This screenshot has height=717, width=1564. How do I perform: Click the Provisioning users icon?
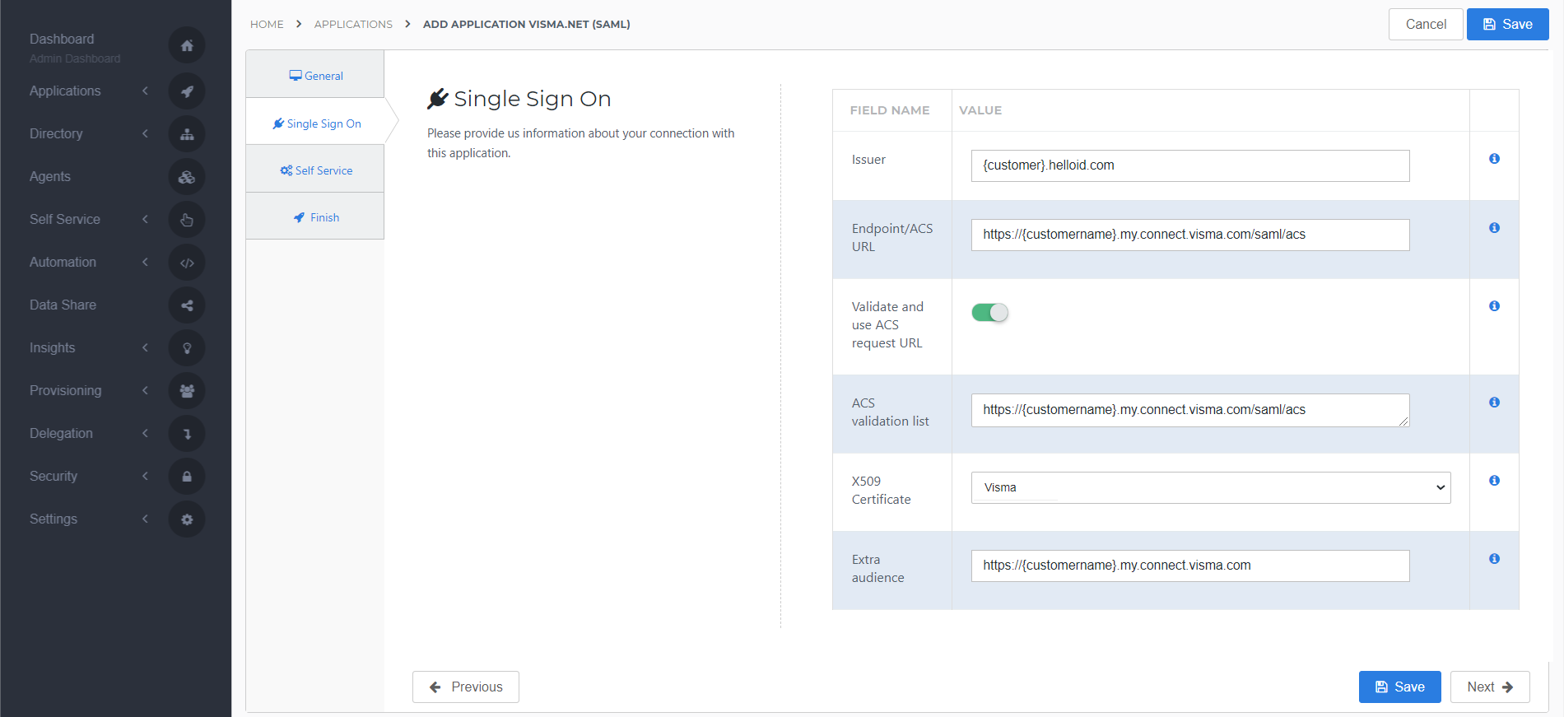coord(187,391)
